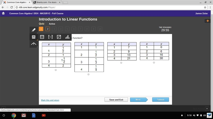Screen dimensions: 213x119
Task: Collapse the side tools panel arrow
Action: point(34,44)
